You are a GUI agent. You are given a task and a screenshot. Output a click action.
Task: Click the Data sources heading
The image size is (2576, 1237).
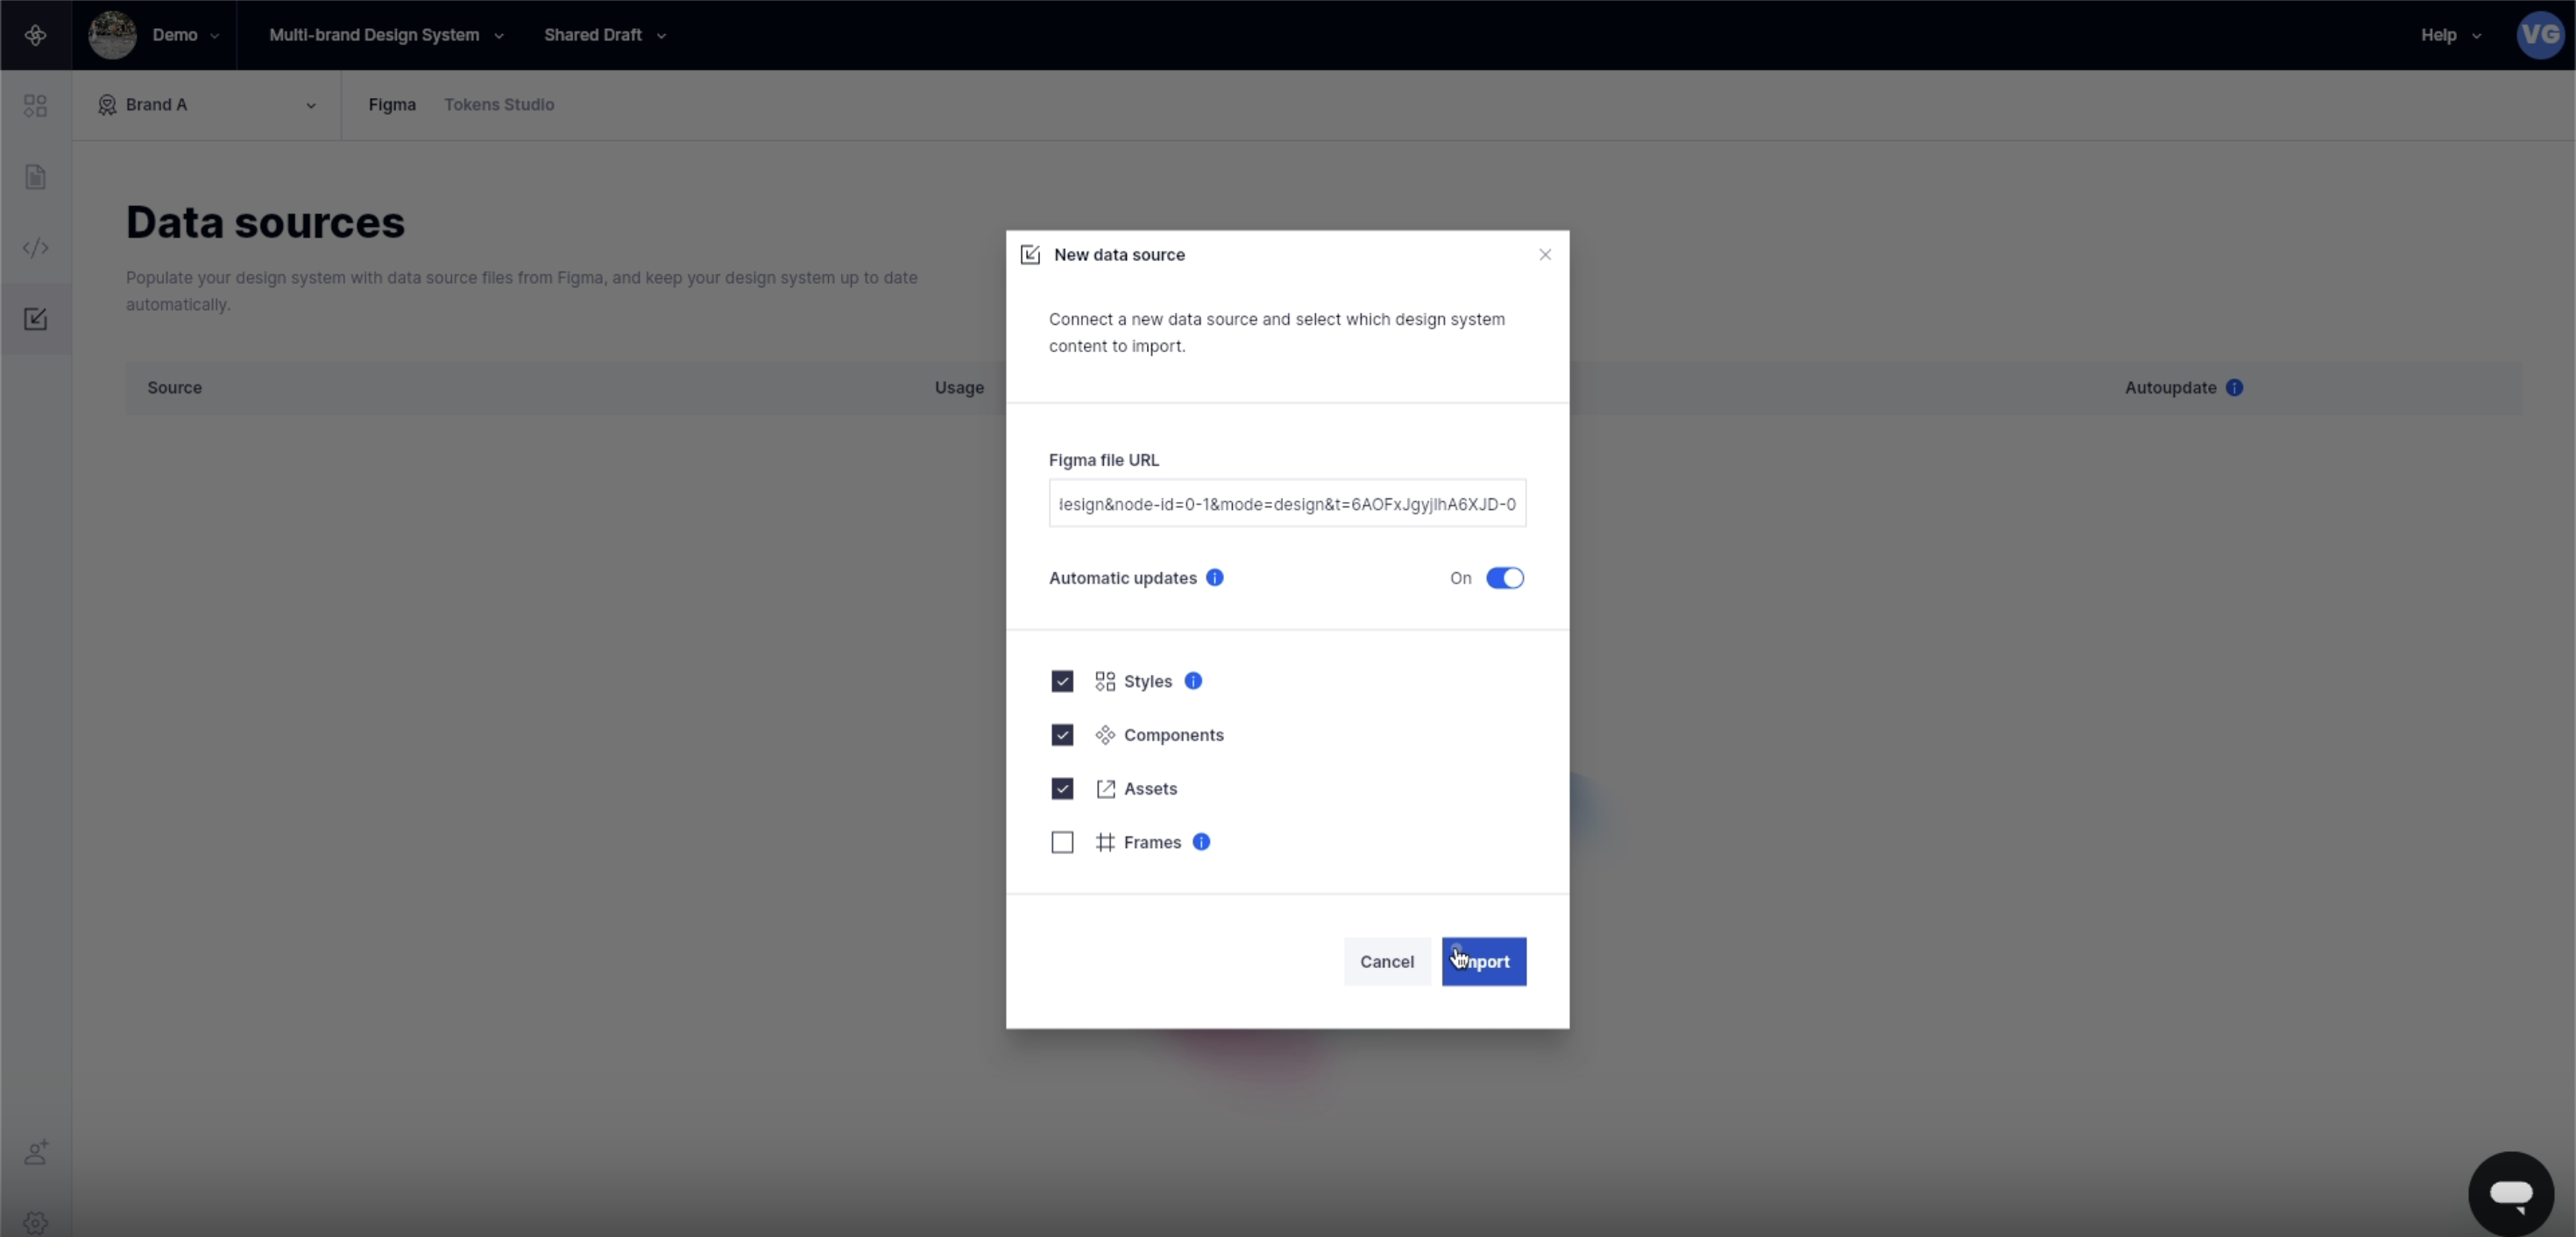click(x=265, y=222)
